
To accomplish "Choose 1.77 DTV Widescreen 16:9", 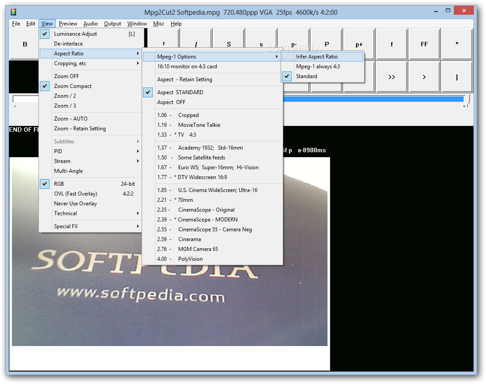I will (213, 177).
